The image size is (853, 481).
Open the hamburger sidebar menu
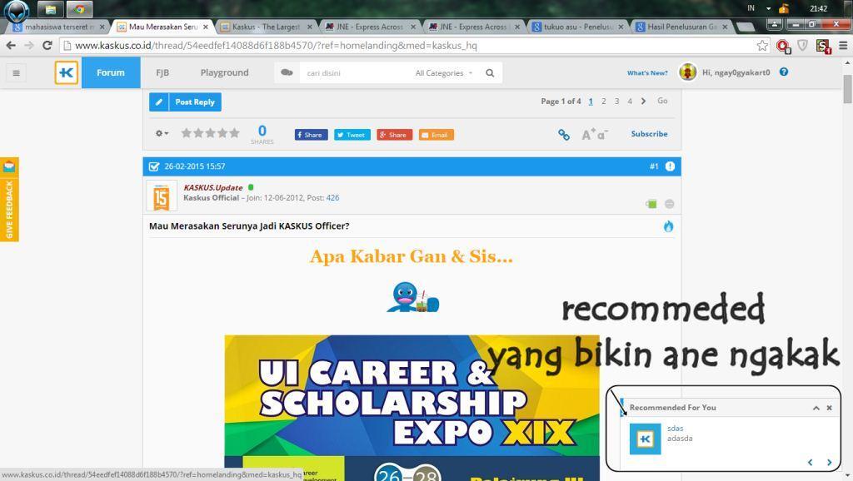[17, 73]
